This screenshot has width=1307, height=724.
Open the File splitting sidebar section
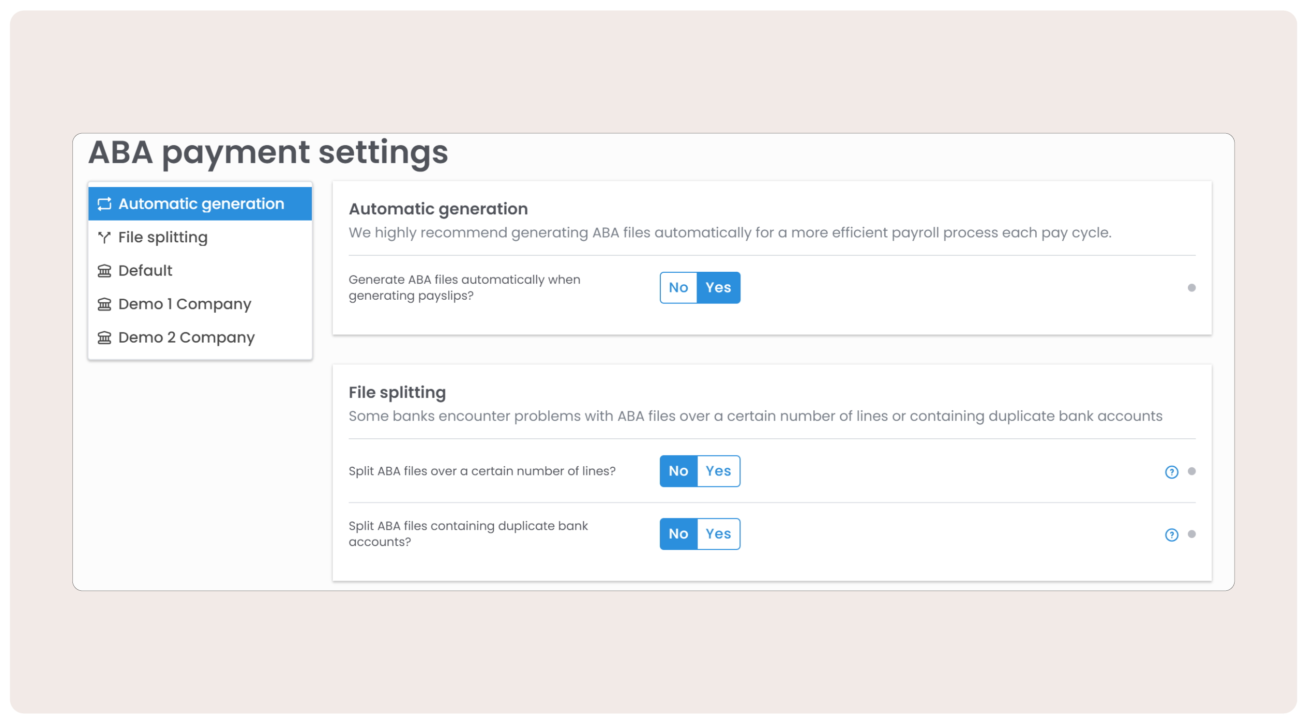tap(163, 237)
